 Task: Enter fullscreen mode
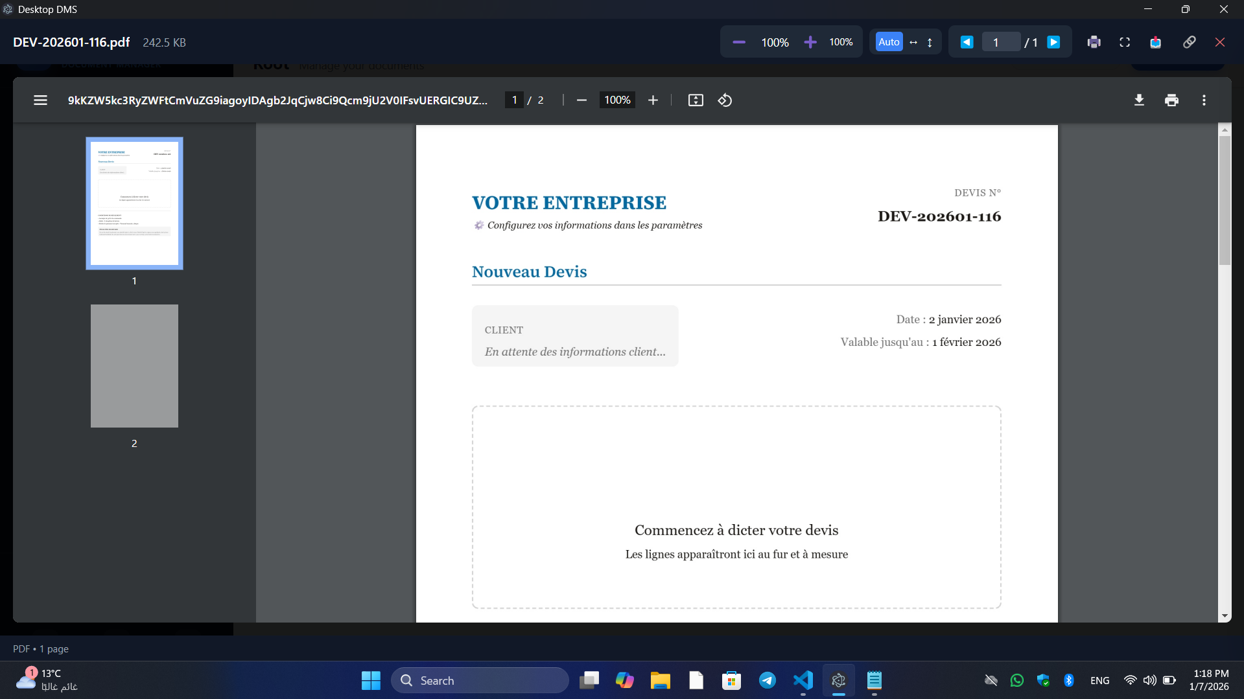click(1125, 42)
